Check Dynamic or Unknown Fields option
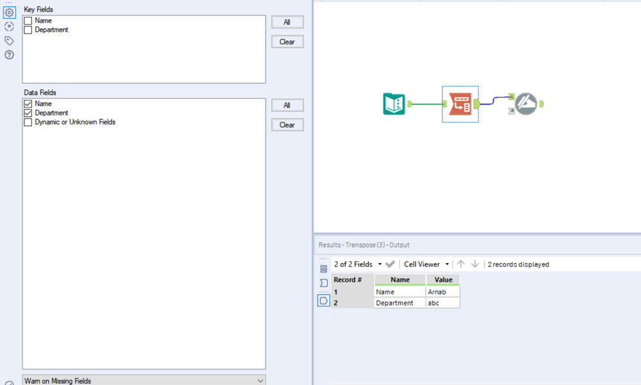Screen dimensions: 641x385 click(28, 122)
